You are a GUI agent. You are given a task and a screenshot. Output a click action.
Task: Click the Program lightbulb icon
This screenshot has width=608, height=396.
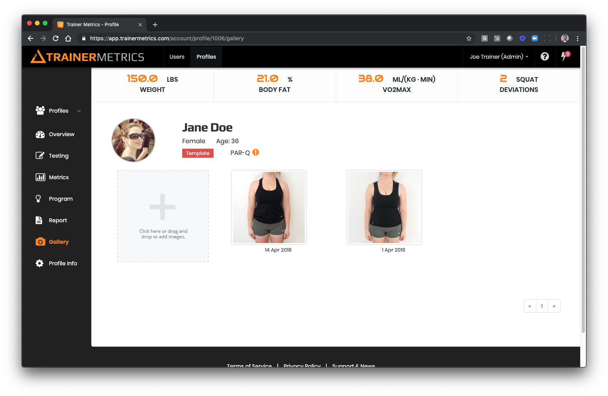38,199
